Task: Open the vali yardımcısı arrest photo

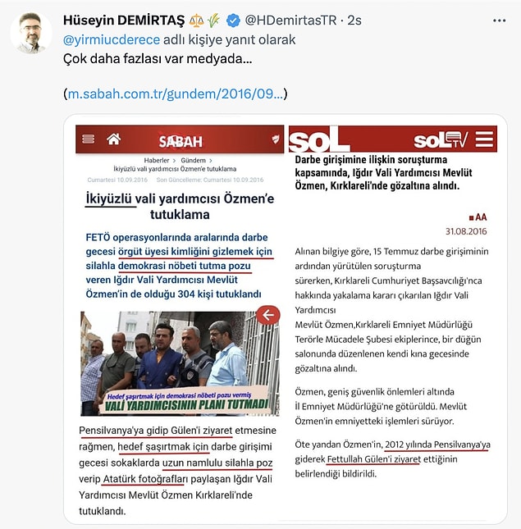Action: point(180,363)
